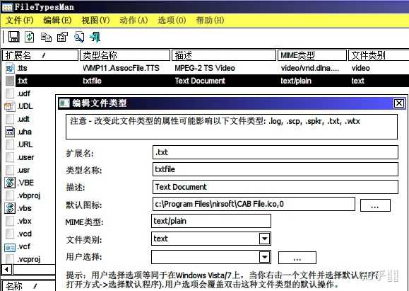The width and height of the screenshot is (409, 291).
Task: Open the 文件(F) menu
Action: click(x=20, y=21)
